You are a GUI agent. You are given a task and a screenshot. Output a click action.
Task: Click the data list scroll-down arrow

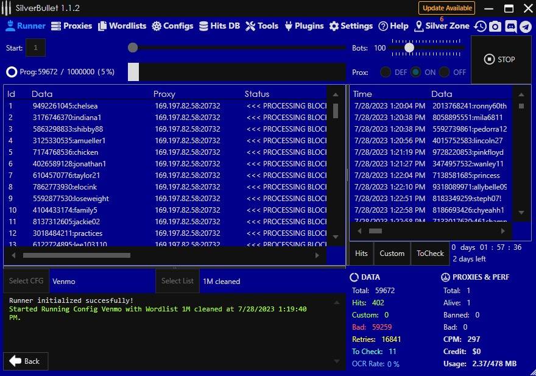coord(336,236)
